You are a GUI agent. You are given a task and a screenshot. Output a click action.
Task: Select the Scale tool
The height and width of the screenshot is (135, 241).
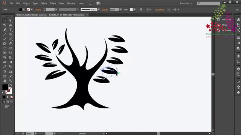point(10,48)
